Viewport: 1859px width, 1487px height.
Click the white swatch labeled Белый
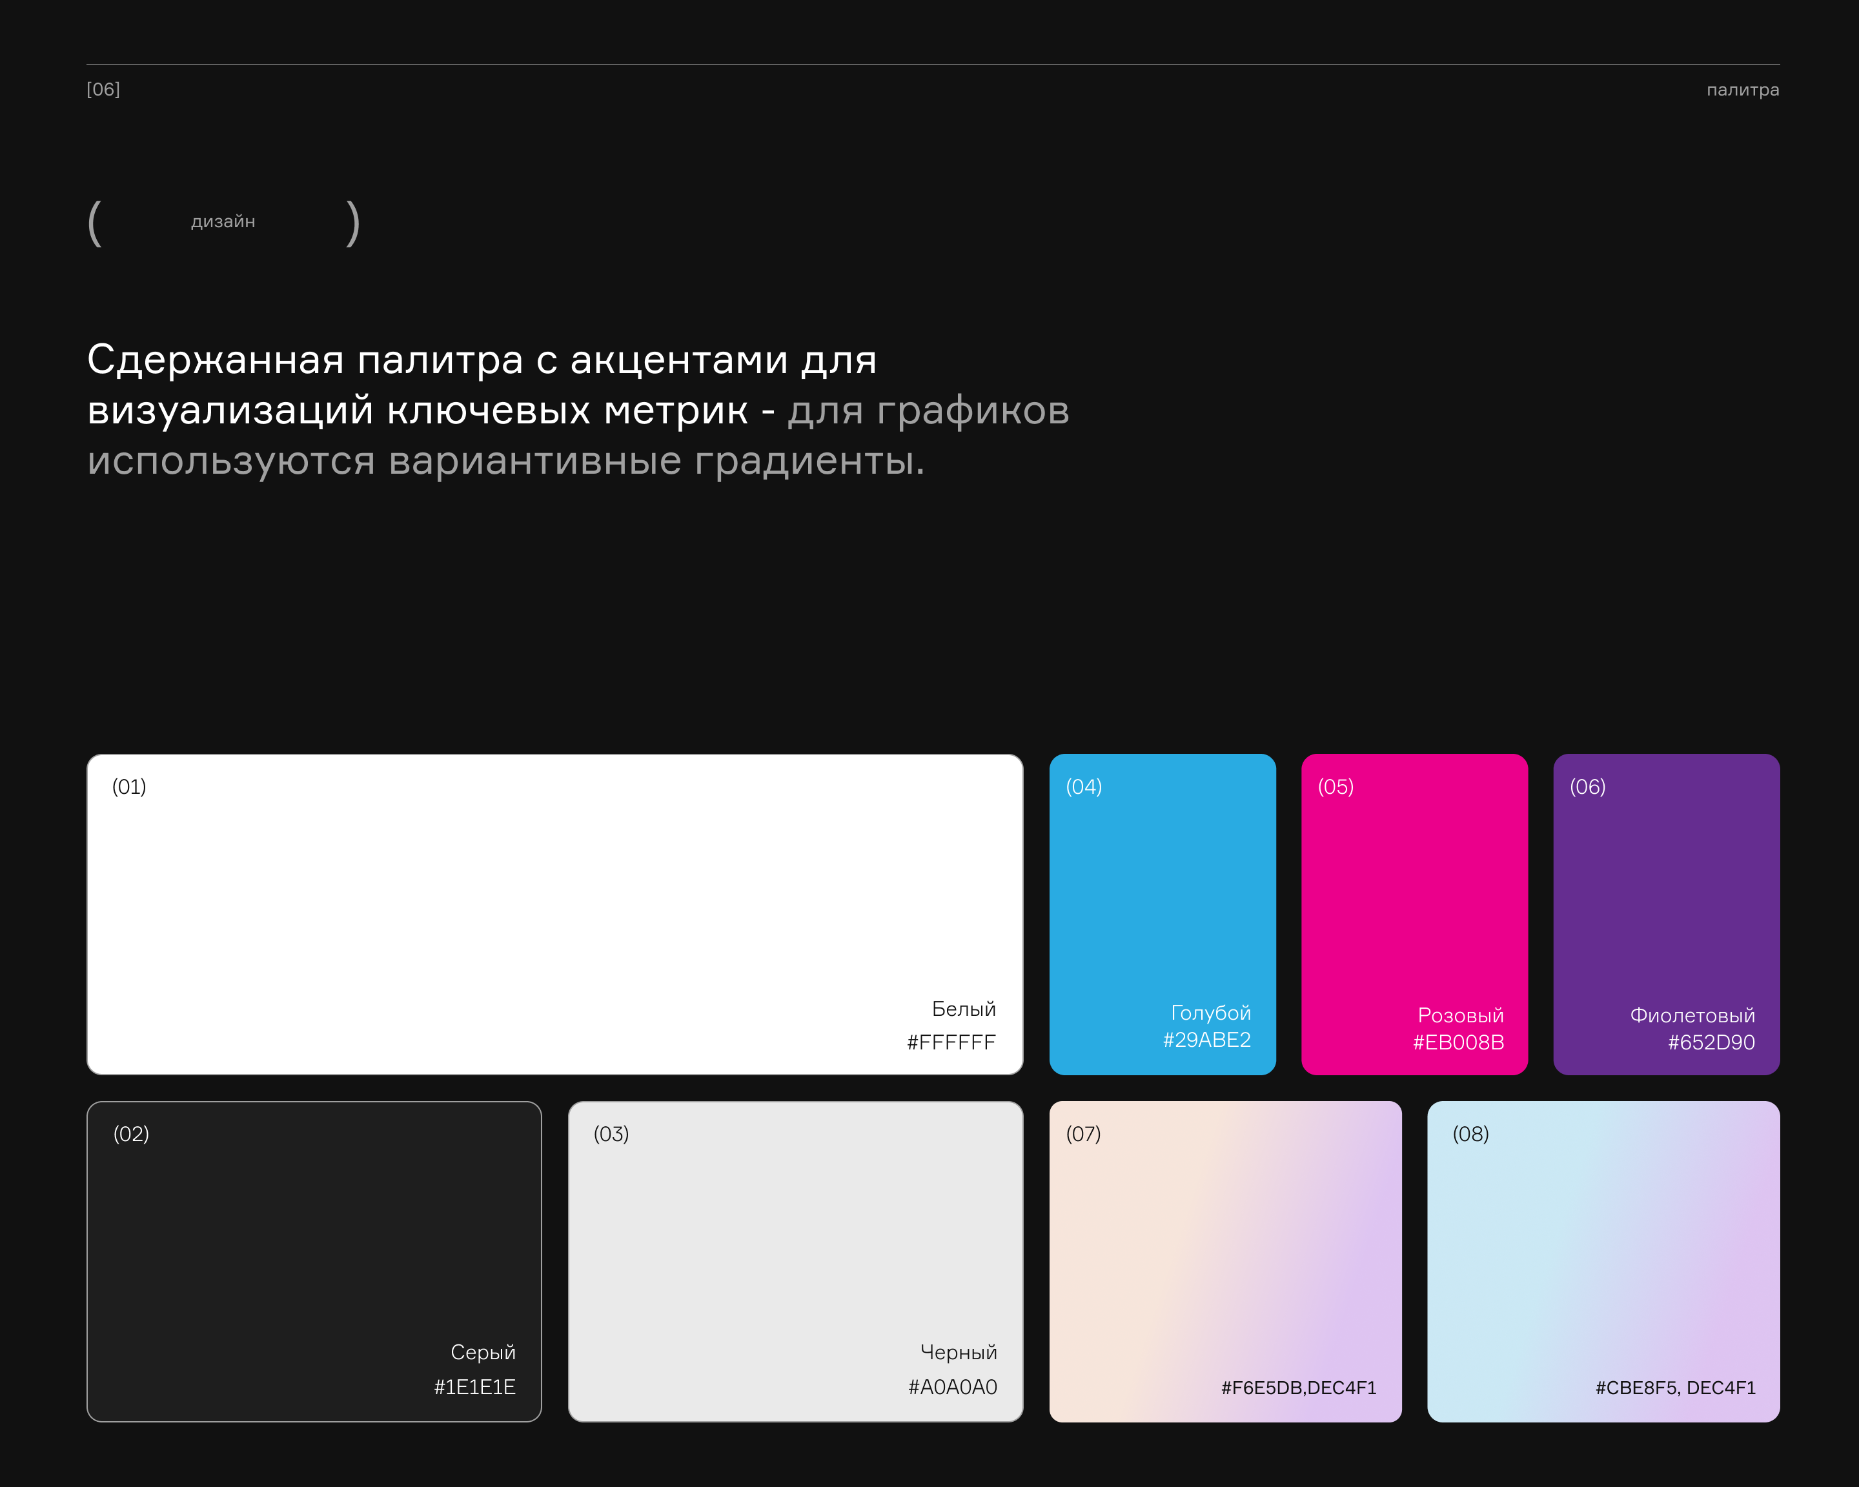click(x=554, y=914)
